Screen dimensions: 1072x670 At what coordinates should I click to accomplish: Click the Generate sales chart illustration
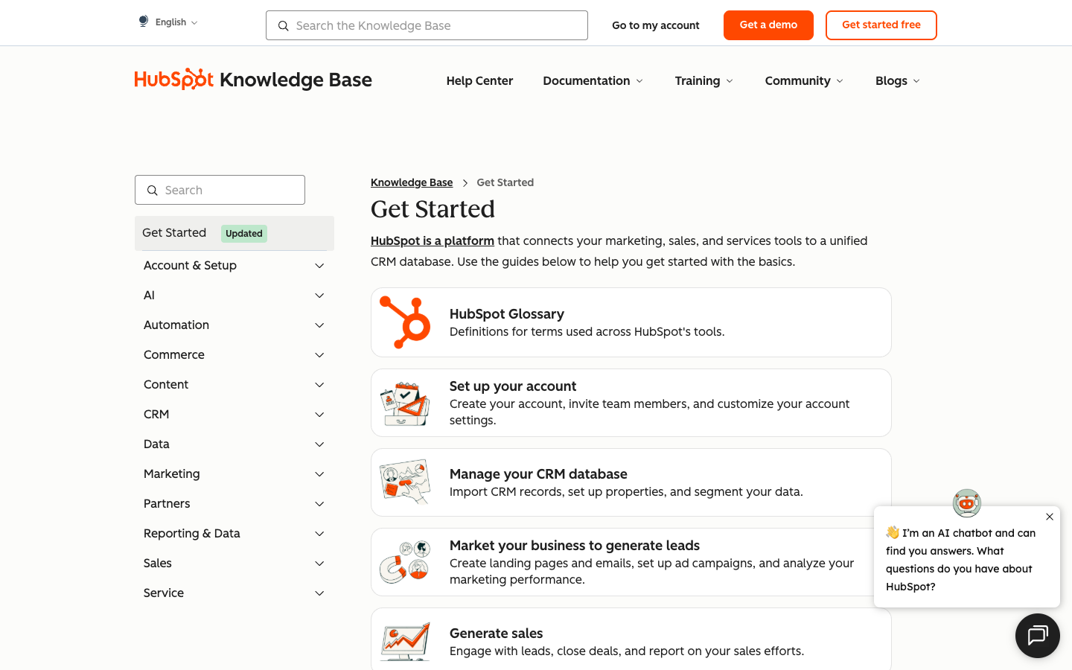coord(405,642)
